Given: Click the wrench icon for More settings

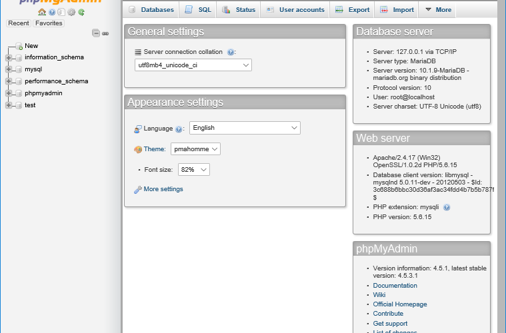Looking at the screenshot, I should (138, 190).
